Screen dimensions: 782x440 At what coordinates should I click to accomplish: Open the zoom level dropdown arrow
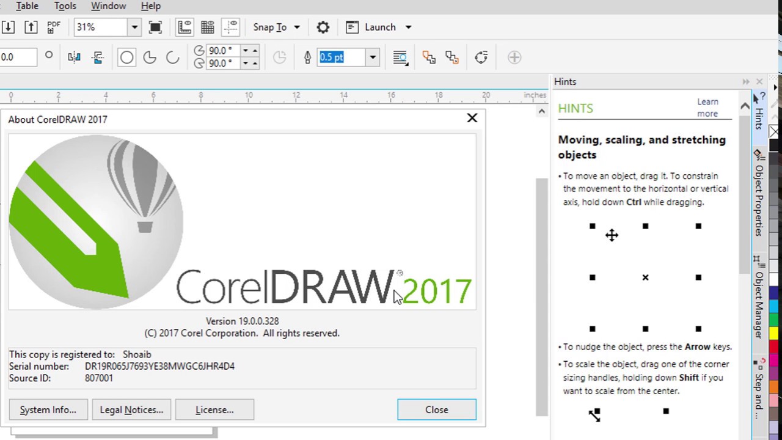134,27
